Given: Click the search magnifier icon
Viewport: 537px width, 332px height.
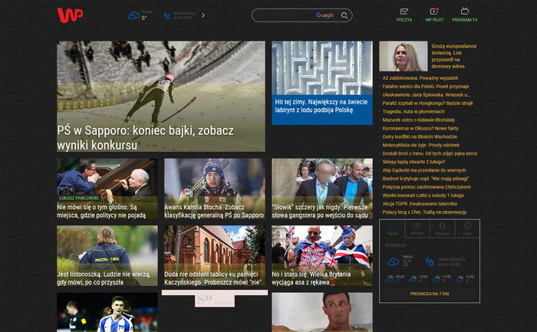Looking at the screenshot, I should tap(344, 15).
